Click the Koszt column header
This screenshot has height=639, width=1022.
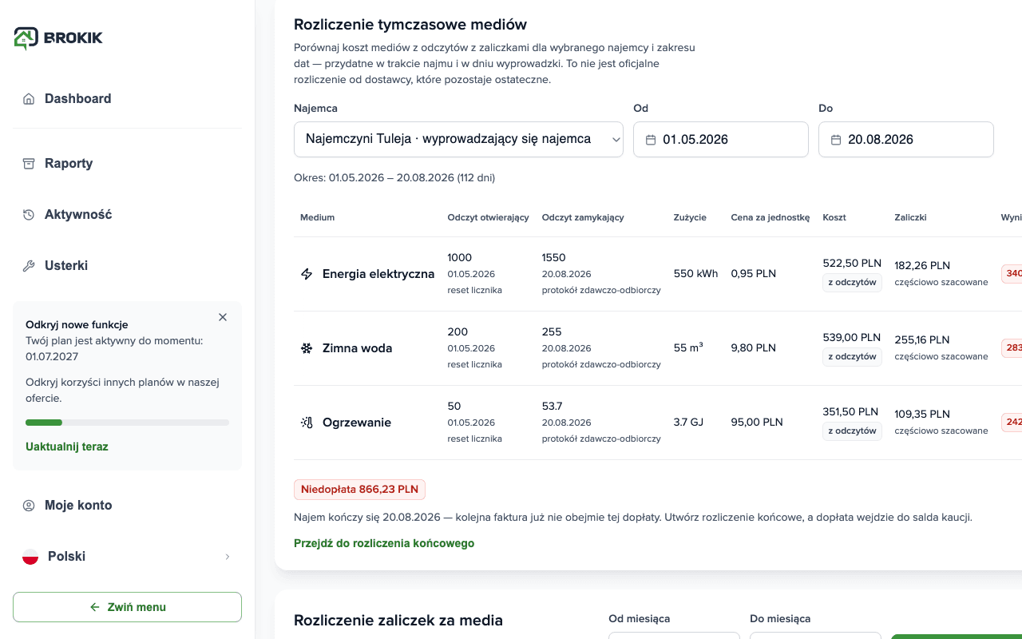pyautogui.click(x=834, y=217)
